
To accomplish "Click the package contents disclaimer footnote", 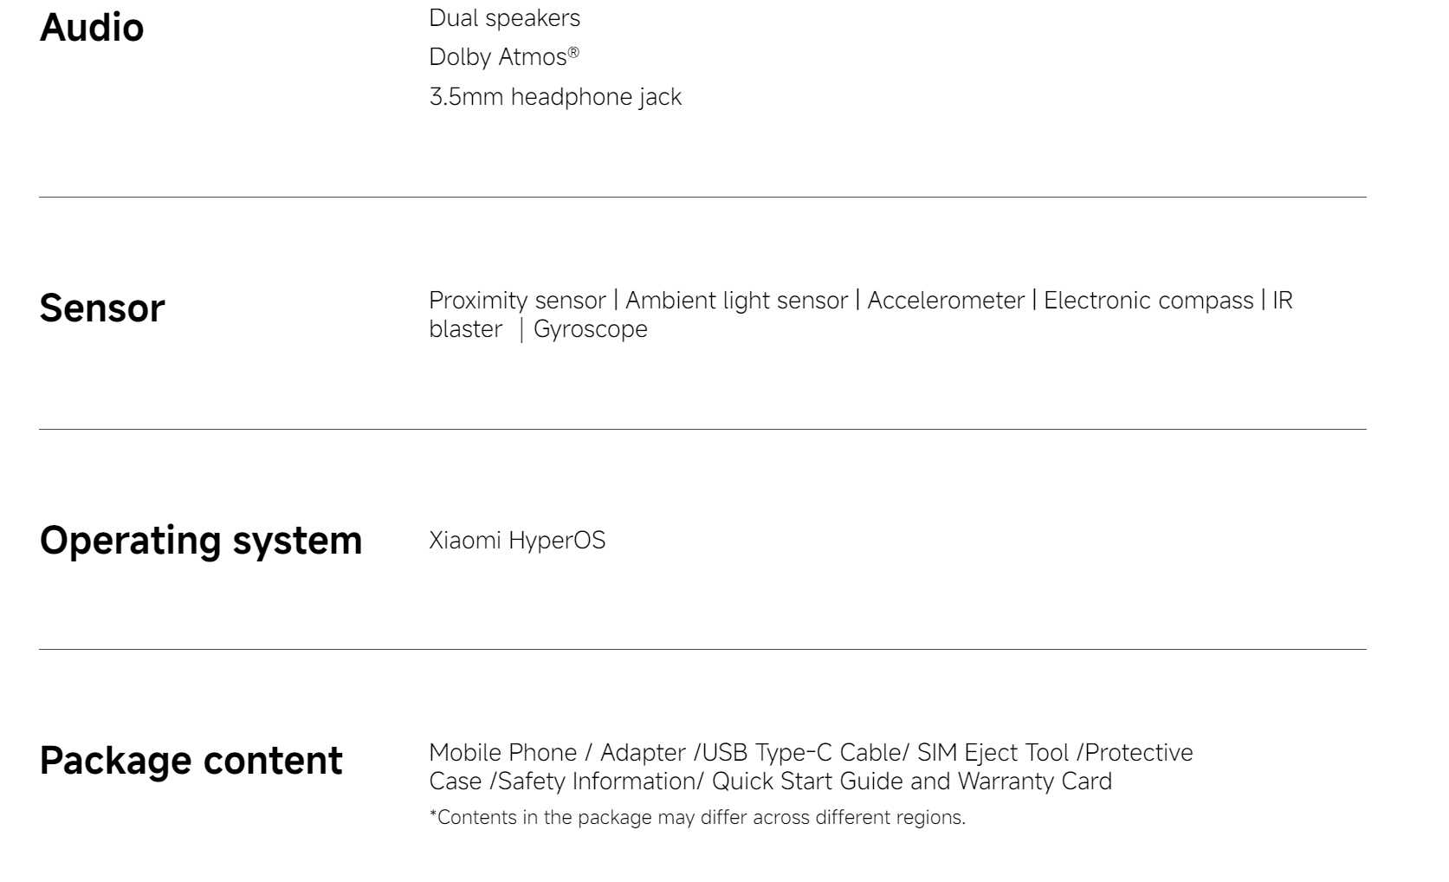I will [x=697, y=818].
